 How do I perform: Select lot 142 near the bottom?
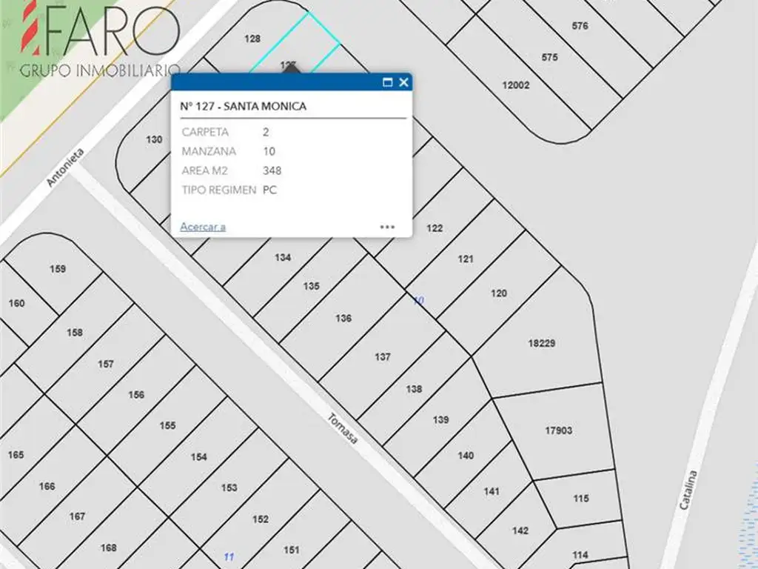click(x=520, y=530)
